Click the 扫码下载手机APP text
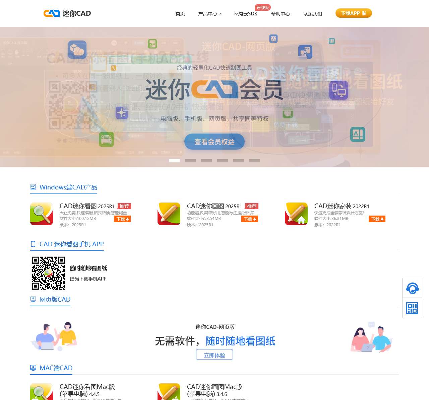 (88, 279)
